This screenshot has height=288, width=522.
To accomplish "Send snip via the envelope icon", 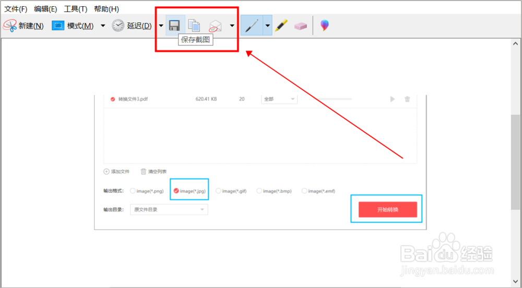I will (215, 26).
